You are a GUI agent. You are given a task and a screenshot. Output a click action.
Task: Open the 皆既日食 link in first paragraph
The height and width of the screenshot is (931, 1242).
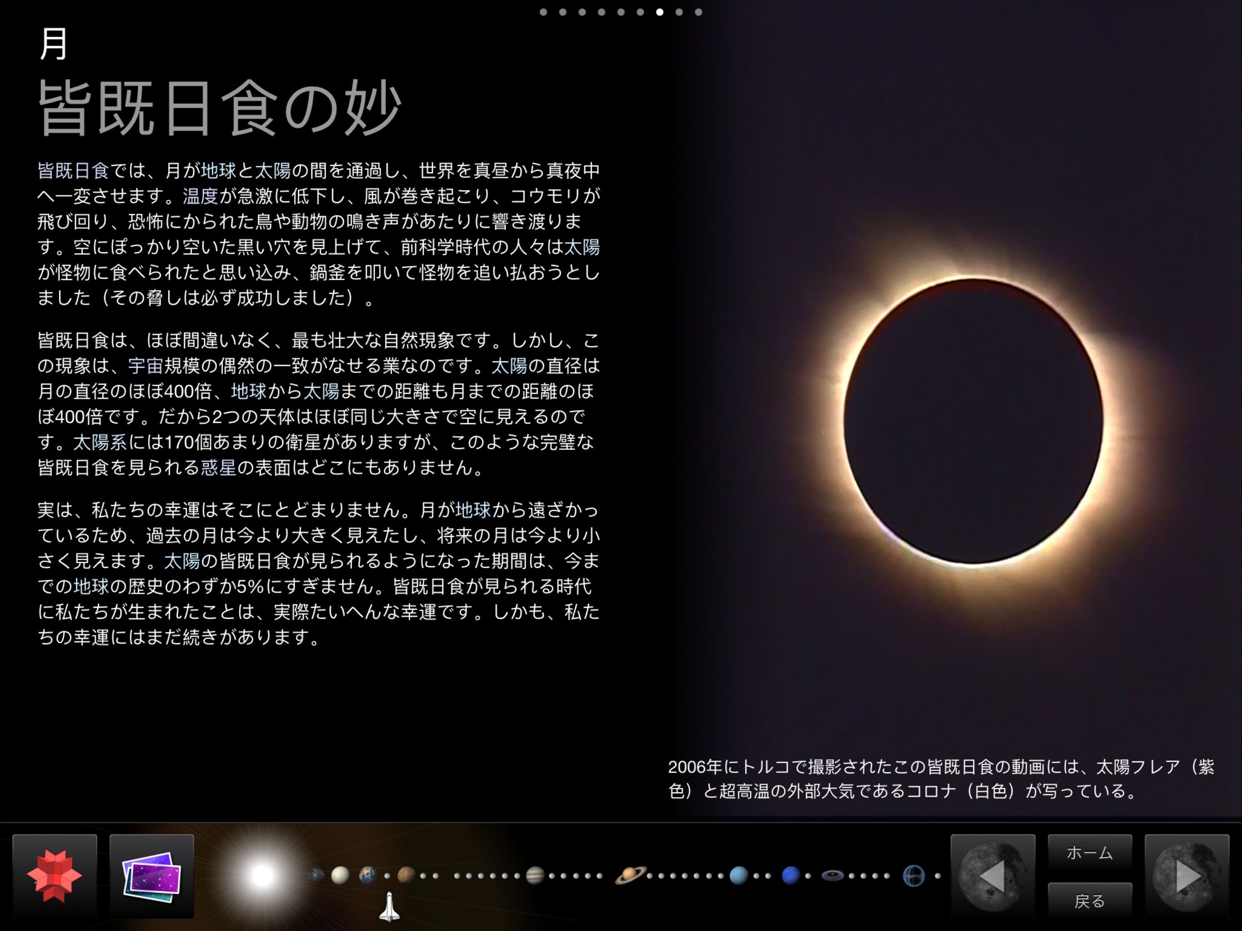[x=73, y=170]
